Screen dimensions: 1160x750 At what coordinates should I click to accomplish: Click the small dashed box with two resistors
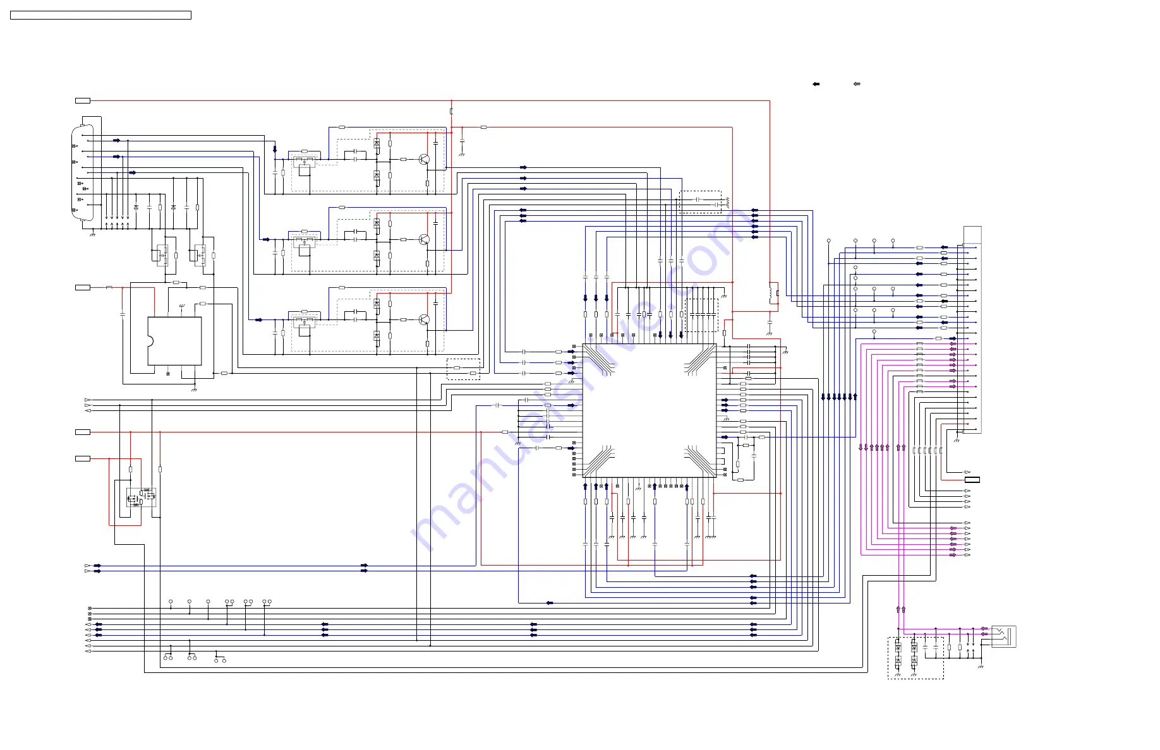pos(463,369)
